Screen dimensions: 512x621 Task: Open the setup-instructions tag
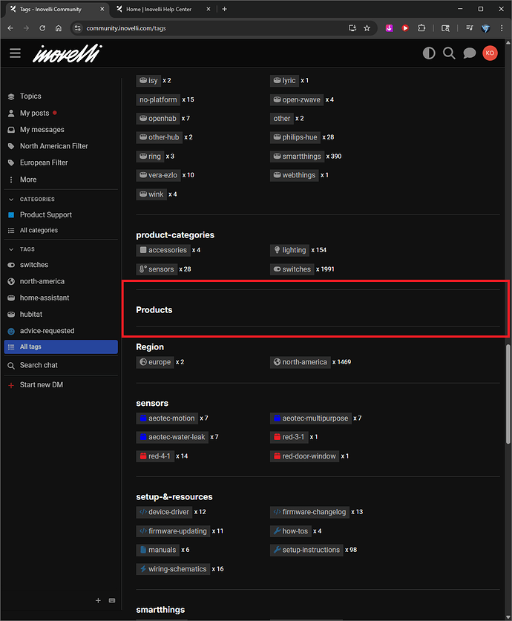click(306, 550)
